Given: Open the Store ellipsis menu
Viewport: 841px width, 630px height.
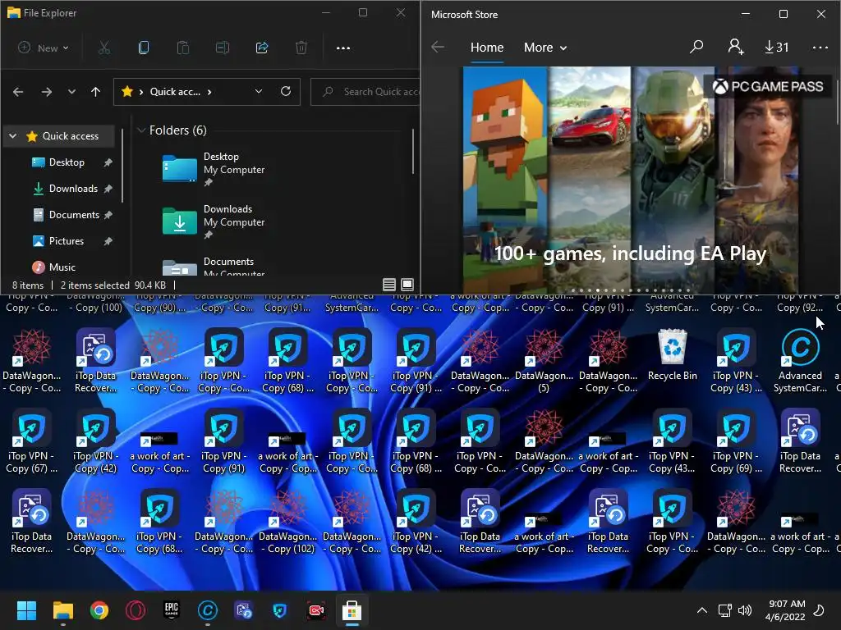Looking at the screenshot, I should coord(820,47).
